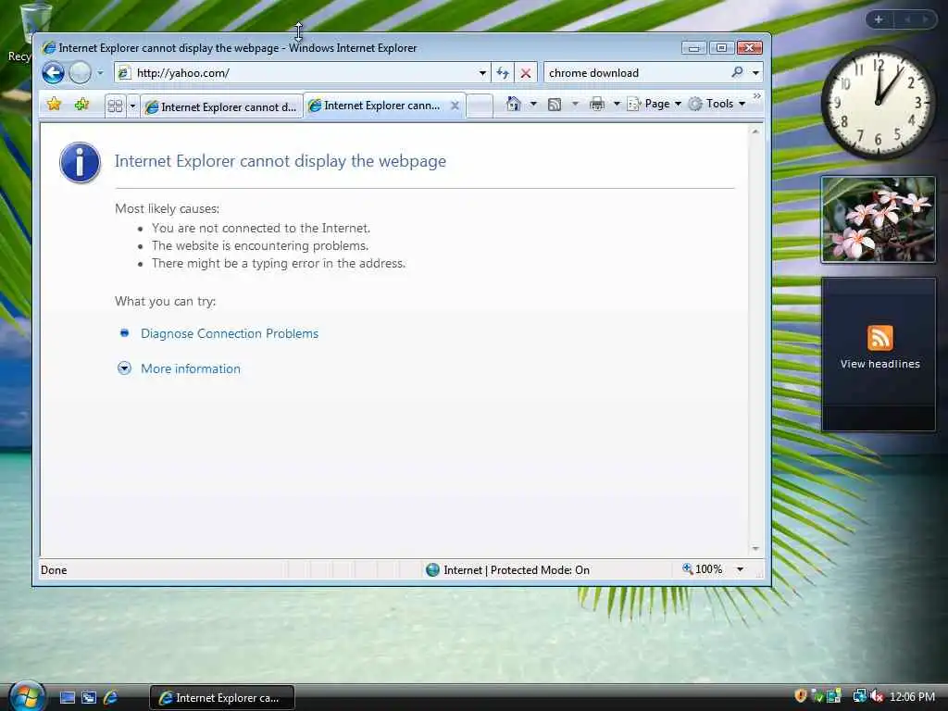
Task: Click the 'Done' status bar text
Action: point(54,570)
